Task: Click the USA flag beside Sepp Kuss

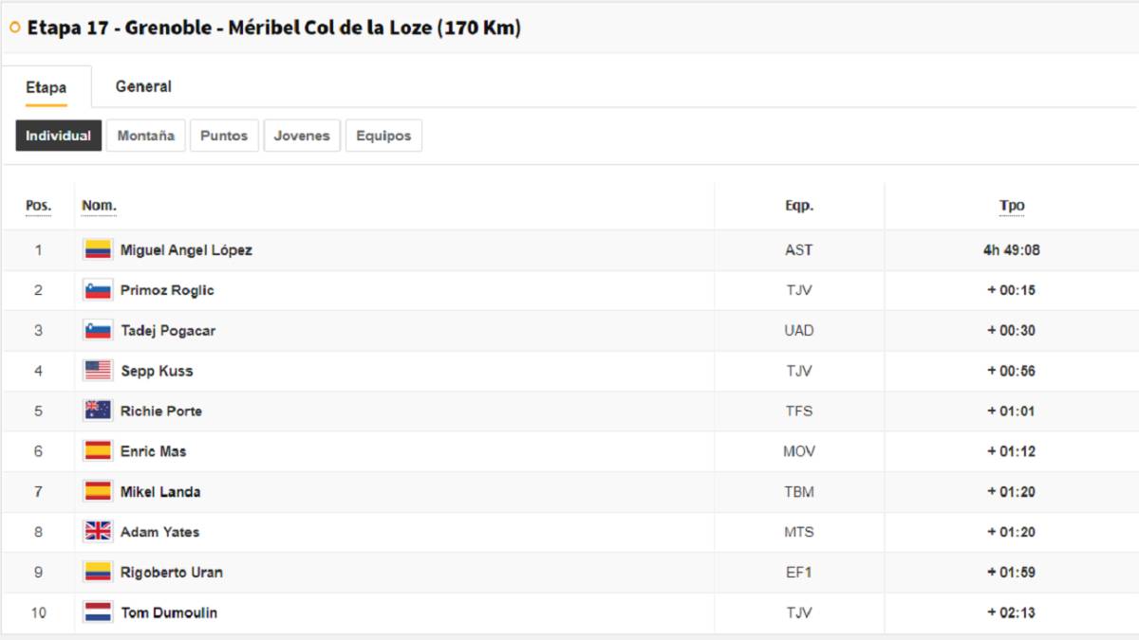Action: [98, 371]
